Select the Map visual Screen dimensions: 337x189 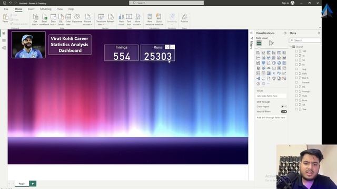pos(258,68)
